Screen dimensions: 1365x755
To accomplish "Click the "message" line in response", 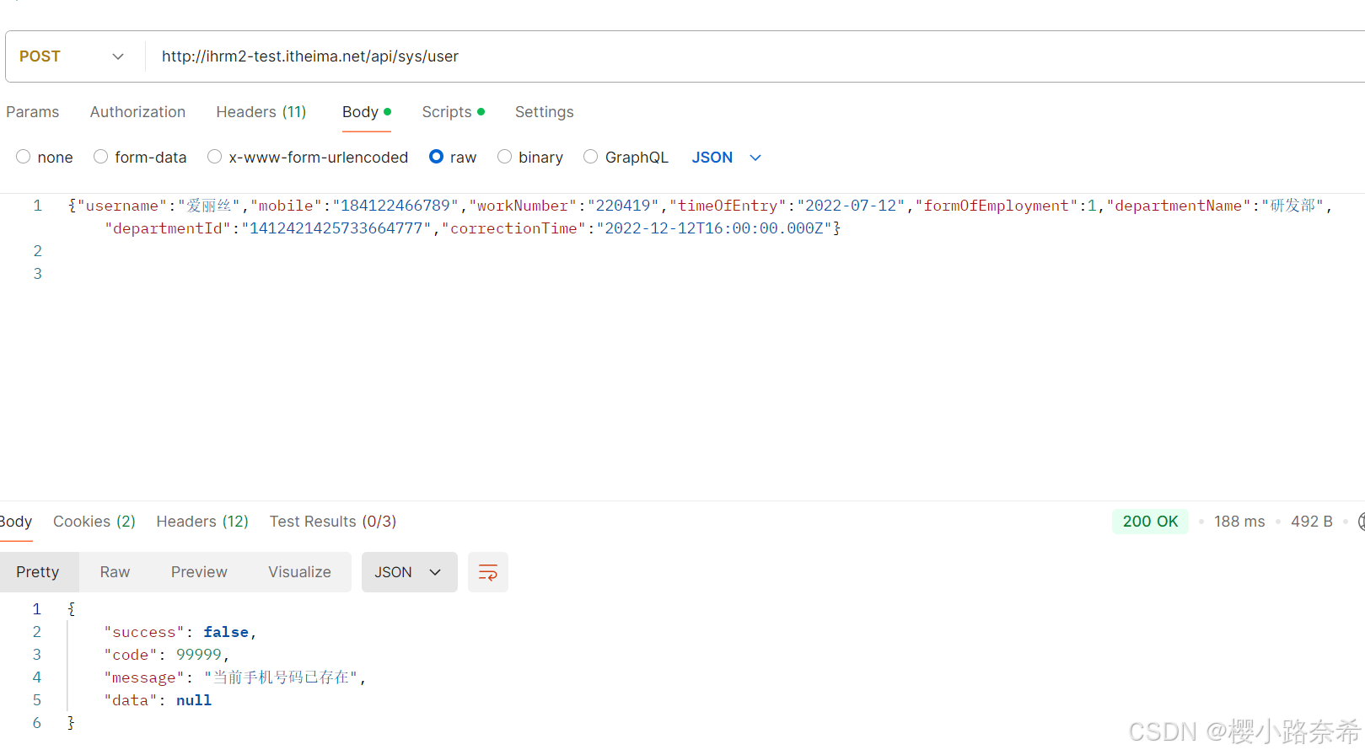I will click(x=235, y=677).
